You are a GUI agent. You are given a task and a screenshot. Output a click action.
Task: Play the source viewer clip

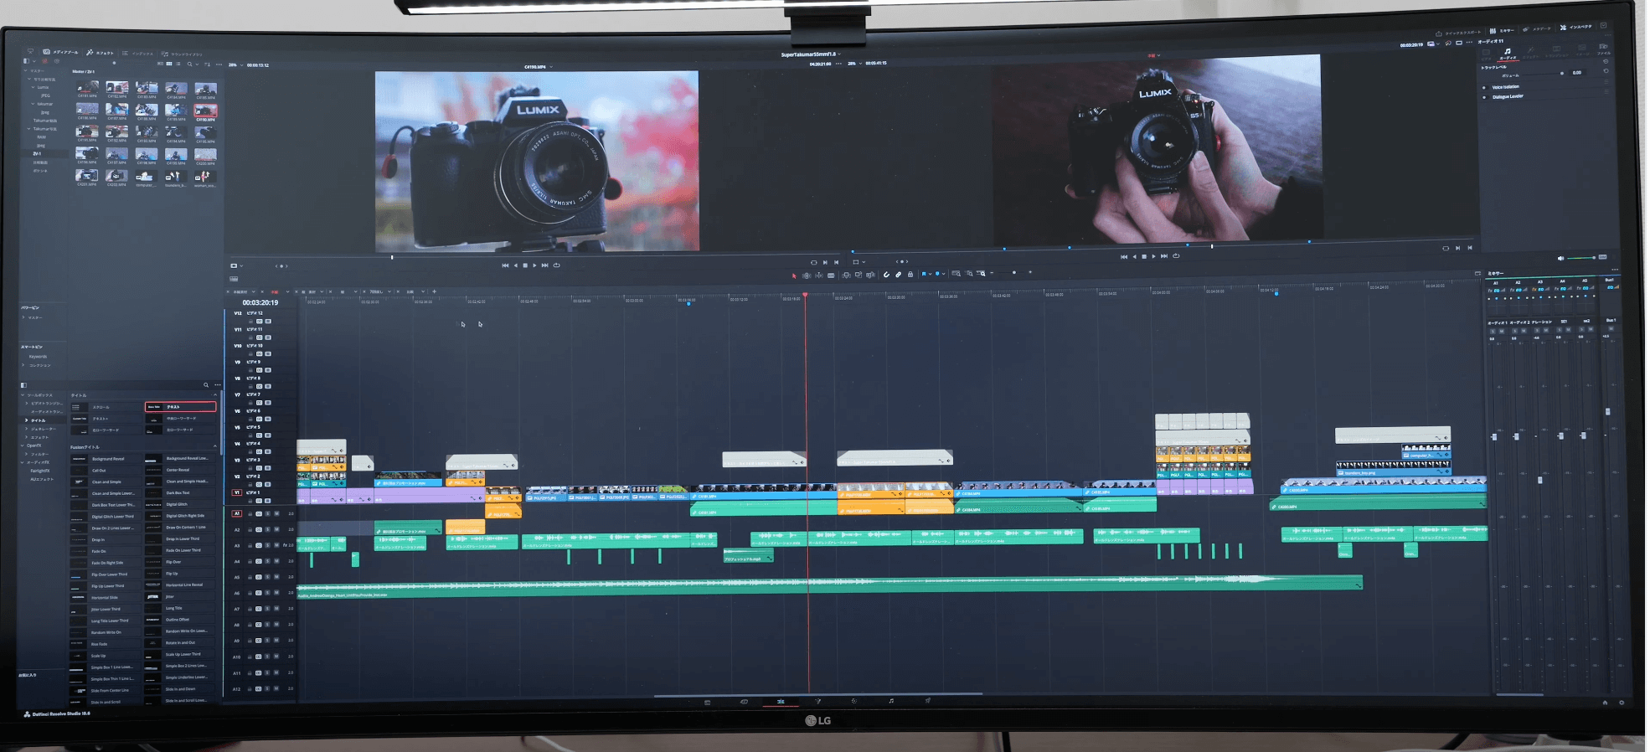coord(534,265)
